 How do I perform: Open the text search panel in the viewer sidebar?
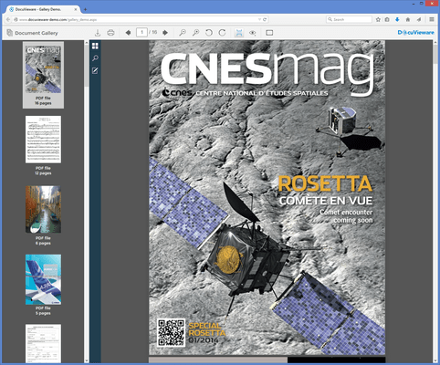[95, 58]
